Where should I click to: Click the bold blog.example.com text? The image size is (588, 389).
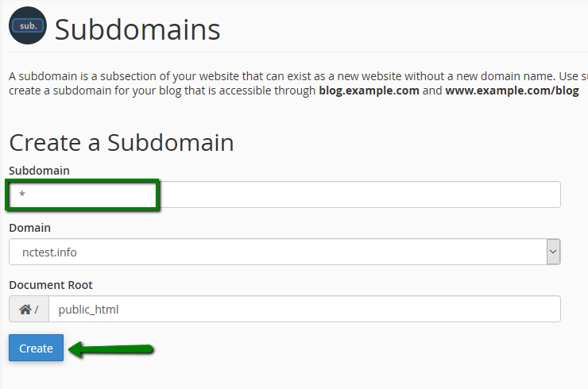point(369,91)
